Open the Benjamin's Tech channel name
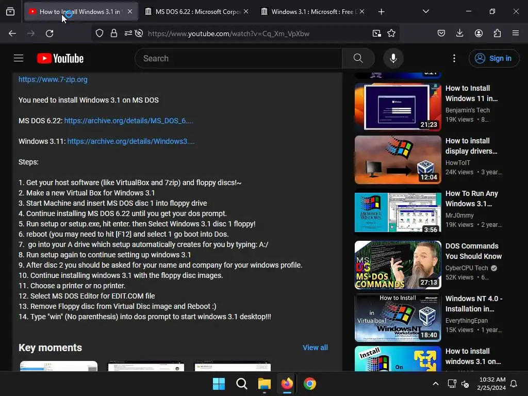 click(x=467, y=110)
